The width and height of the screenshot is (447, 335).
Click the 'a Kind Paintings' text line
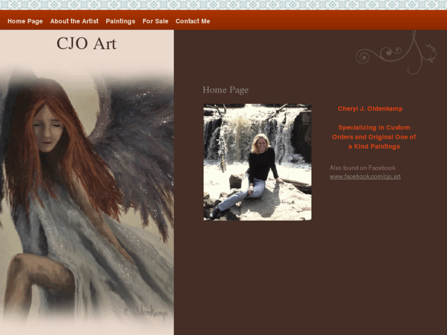click(x=374, y=146)
